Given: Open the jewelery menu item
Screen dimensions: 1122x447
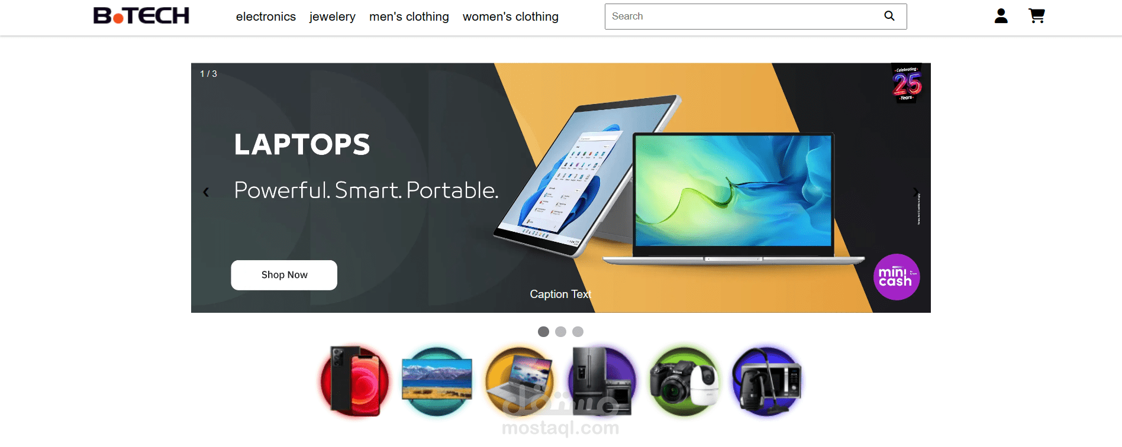Looking at the screenshot, I should click(x=332, y=17).
